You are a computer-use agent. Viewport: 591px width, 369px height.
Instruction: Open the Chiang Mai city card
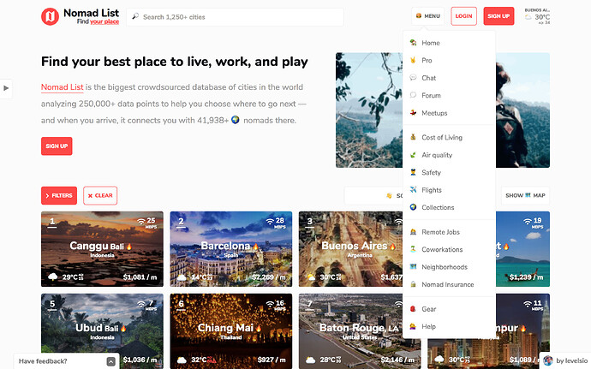tap(231, 331)
